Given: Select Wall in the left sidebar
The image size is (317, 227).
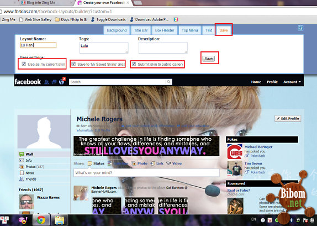Looking at the screenshot, I should [29, 154].
